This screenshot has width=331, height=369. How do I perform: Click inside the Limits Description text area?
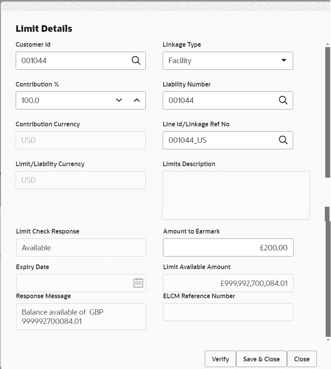tap(236, 195)
